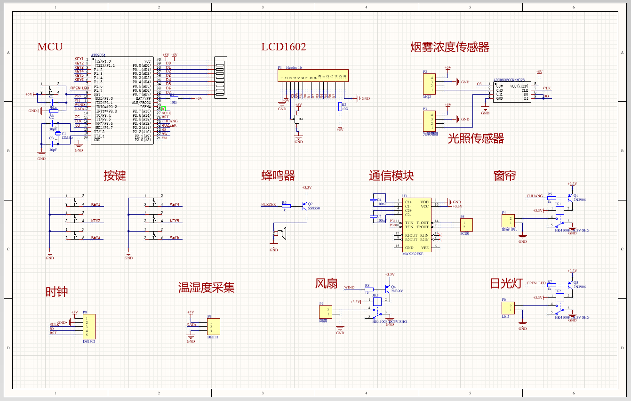Click the 温湿度采集 section title

click(x=207, y=287)
